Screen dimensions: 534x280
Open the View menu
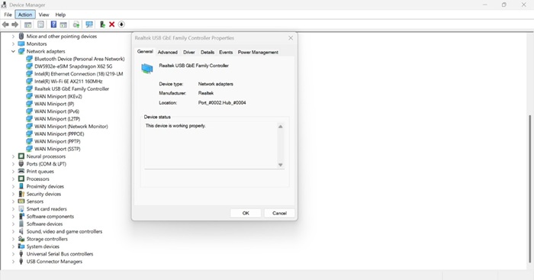(x=43, y=14)
